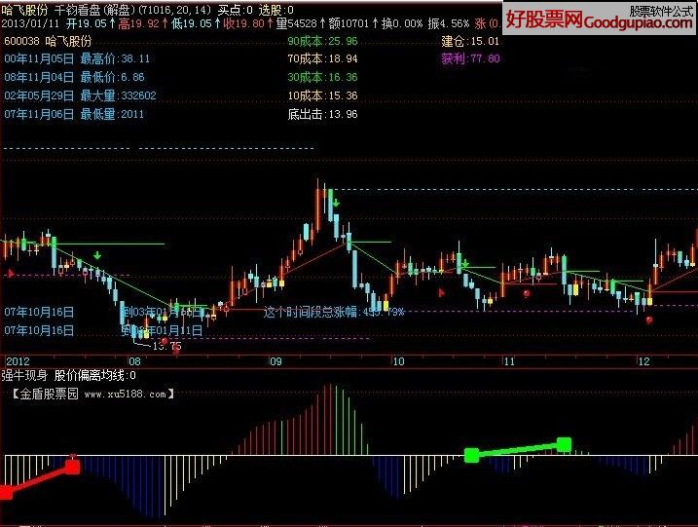
Task: Open the Goodgupiao.com logo link
Action: (x=599, y=18)
